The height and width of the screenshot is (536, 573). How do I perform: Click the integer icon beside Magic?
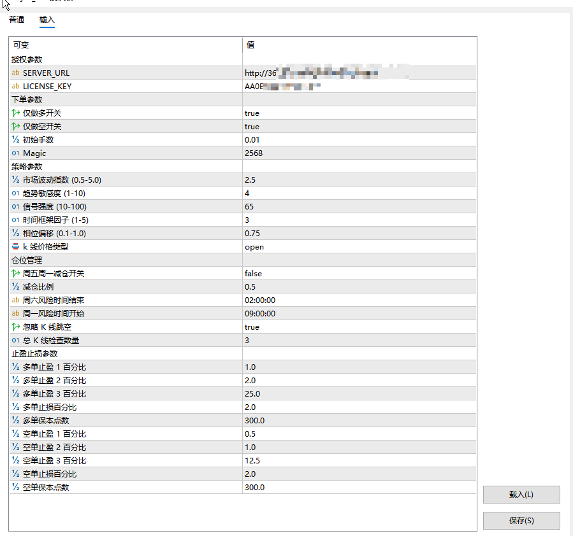(16, 153)
